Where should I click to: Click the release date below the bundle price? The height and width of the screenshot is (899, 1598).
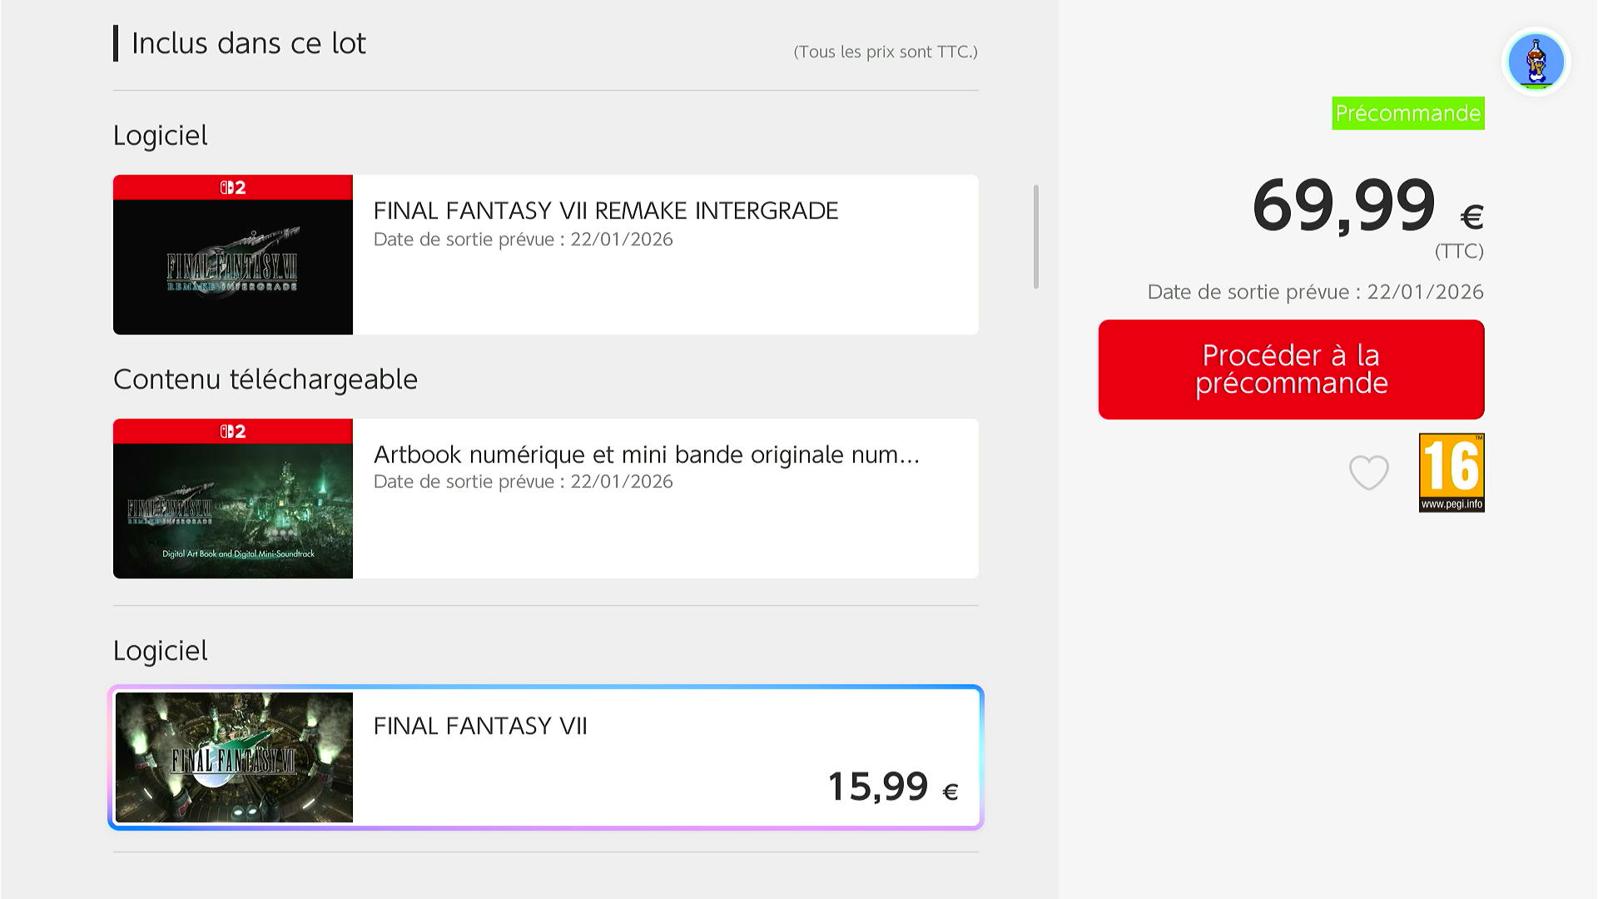[1315, 292]
